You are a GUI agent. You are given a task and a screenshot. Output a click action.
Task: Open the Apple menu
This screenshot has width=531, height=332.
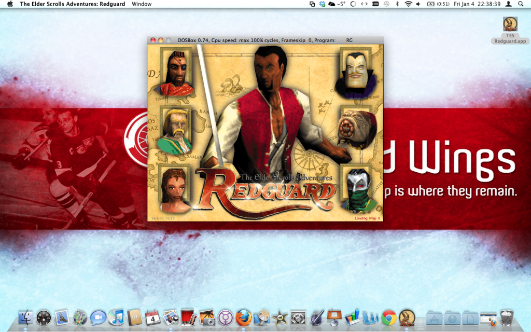point(10,4)
